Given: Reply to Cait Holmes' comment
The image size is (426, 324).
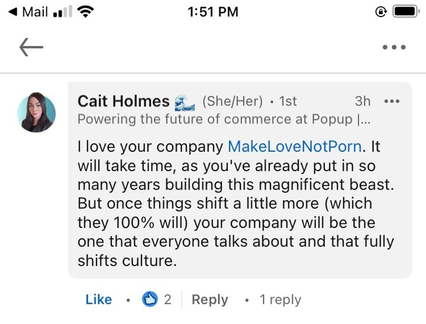Looking at the screenshot, I should pyautogui.click(x=209, y=300).
